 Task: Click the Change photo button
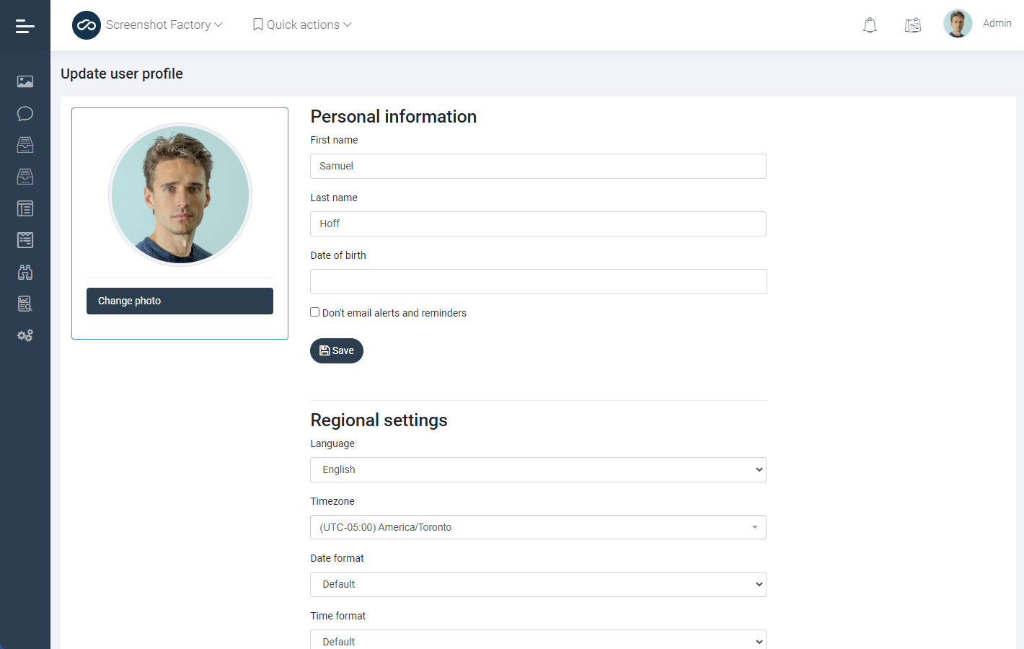pyautogui.click(x=180, y=301)
